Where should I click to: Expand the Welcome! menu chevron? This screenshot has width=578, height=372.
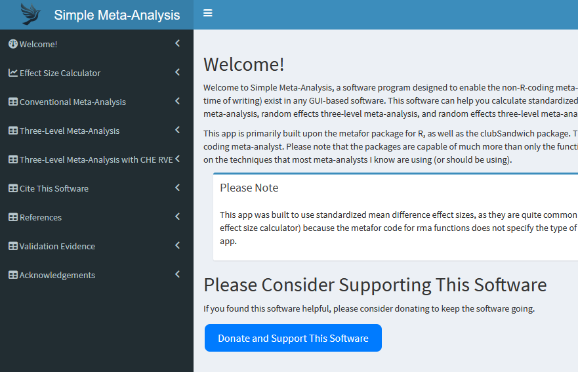pos(177,43)
